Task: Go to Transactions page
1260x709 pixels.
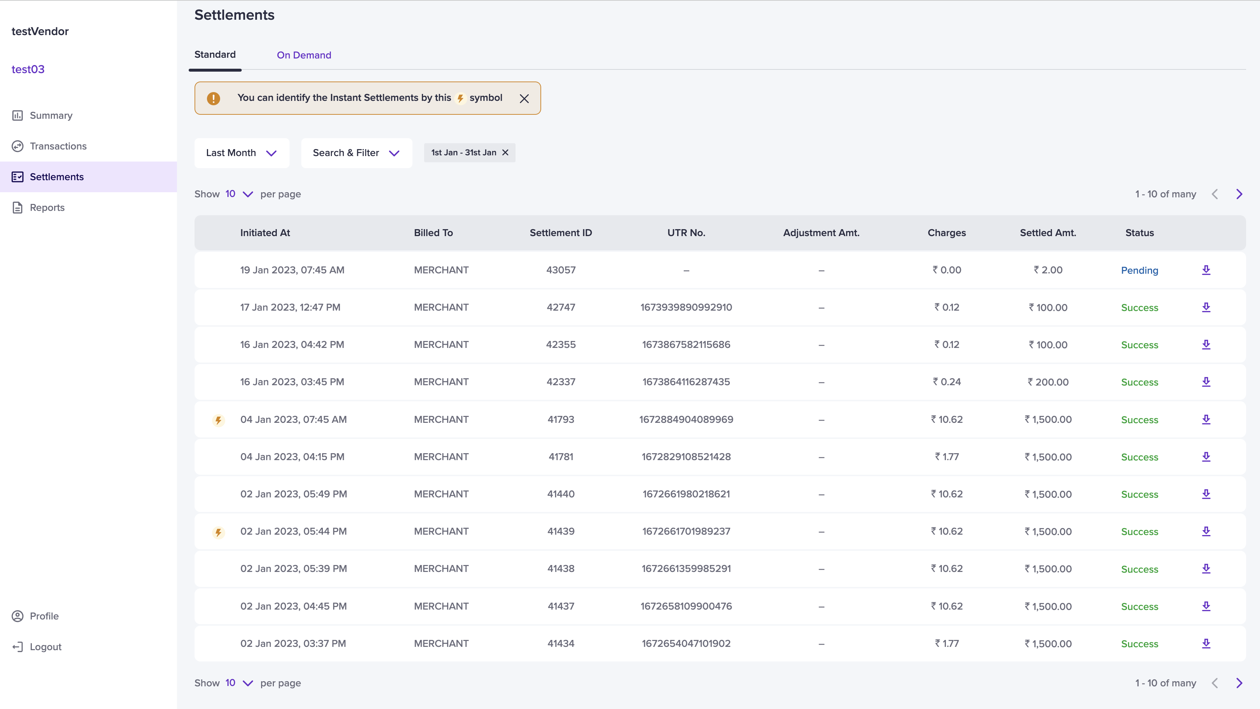Action: coord(58,146)
